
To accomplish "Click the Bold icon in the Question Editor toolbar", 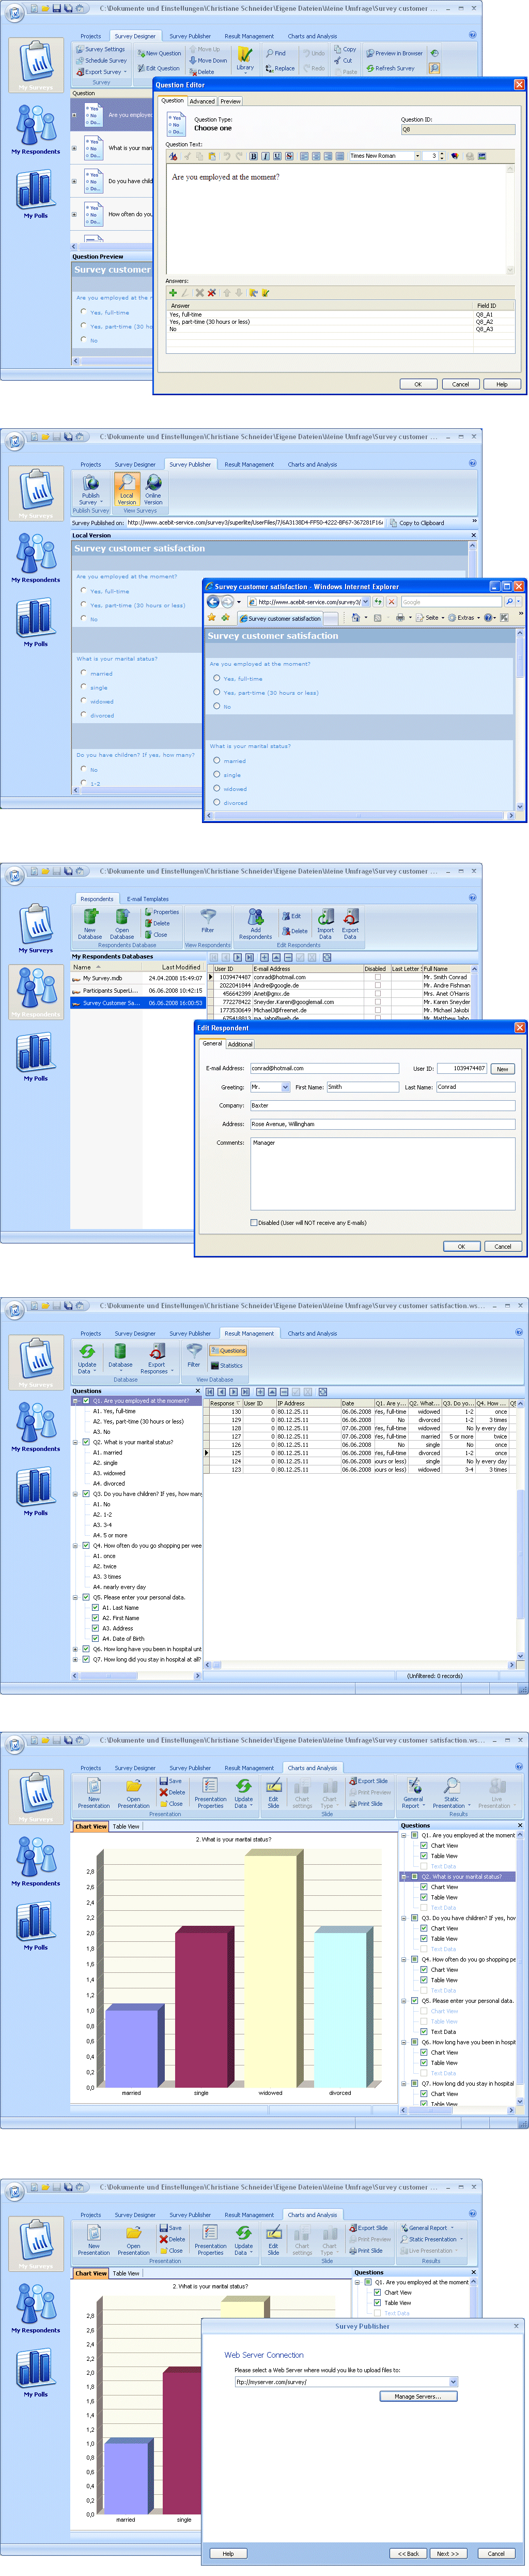I will pyautogui.click(x=254, y=156).
